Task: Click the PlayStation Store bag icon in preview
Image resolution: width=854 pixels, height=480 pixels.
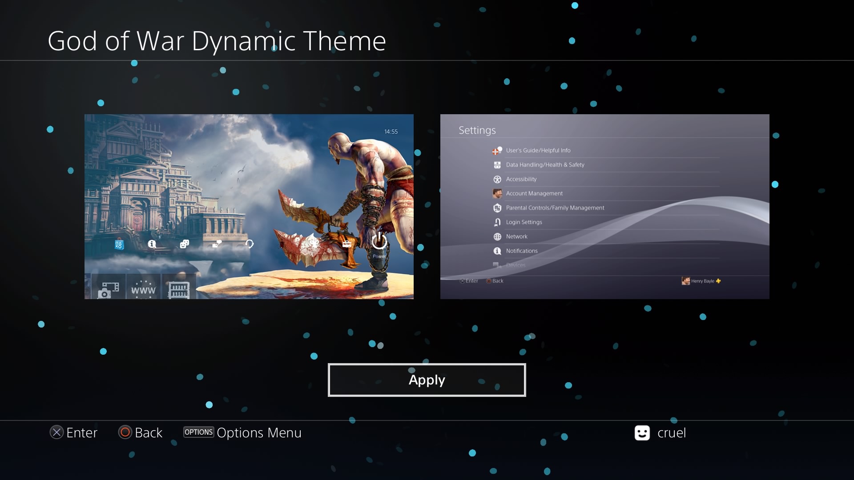Action: point(119,244)
